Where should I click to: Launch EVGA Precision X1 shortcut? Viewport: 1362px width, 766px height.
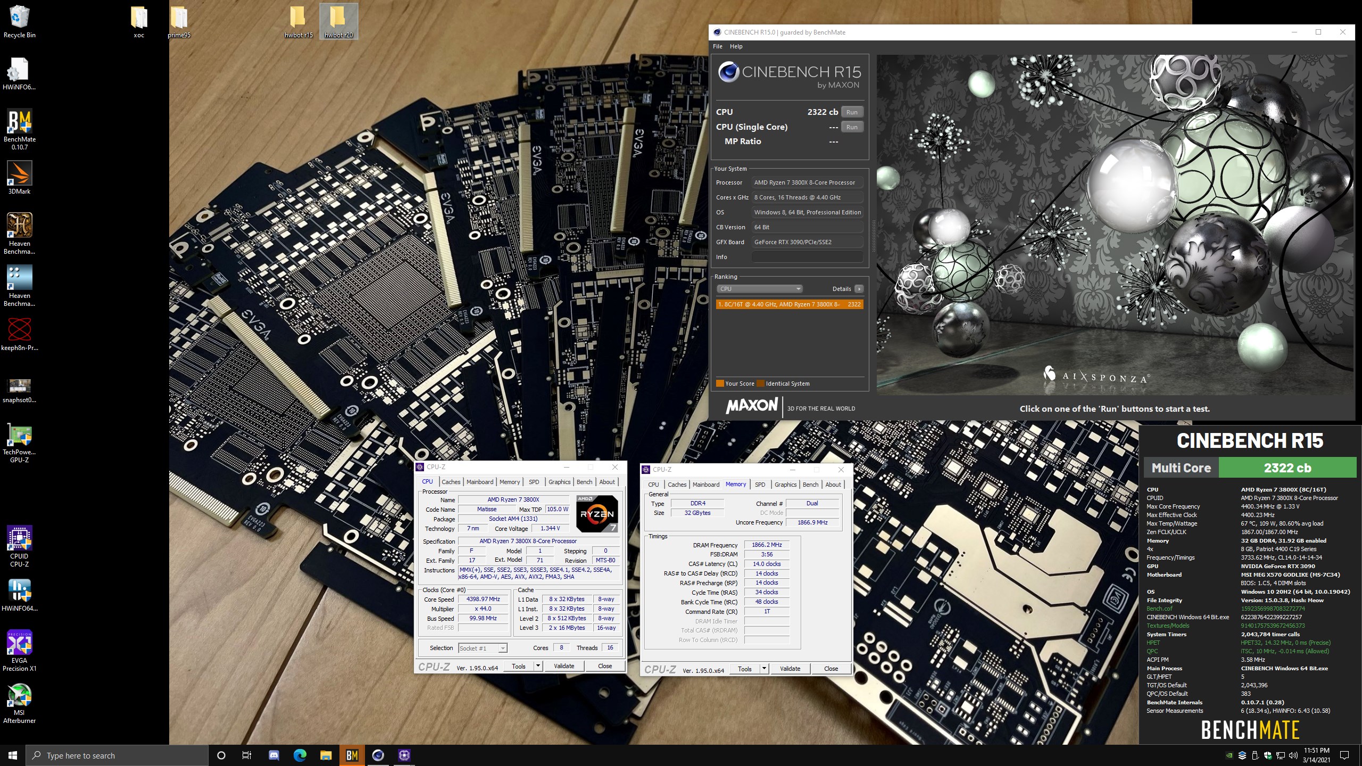tap(20, 651)
